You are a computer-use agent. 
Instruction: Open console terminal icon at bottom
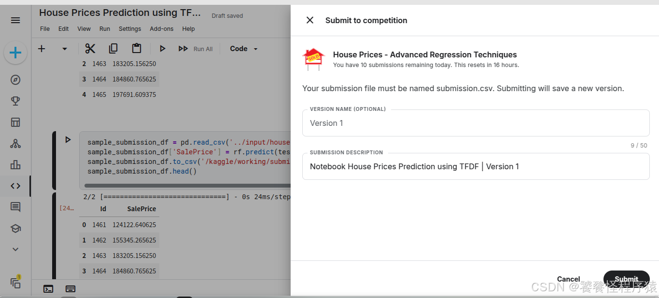point(48,289)
